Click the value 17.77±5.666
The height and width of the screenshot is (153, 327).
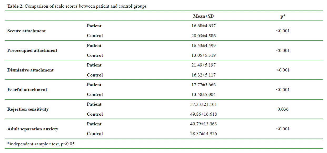(x=204, y=85)
